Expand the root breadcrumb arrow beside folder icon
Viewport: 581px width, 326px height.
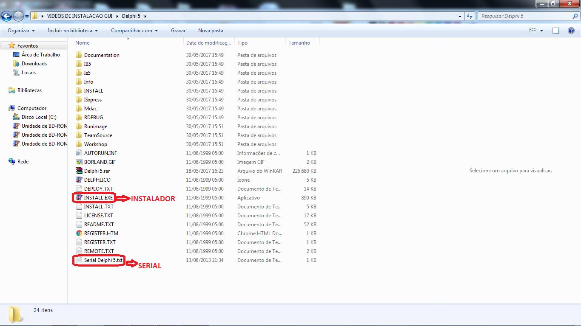[x=43, y=16]
